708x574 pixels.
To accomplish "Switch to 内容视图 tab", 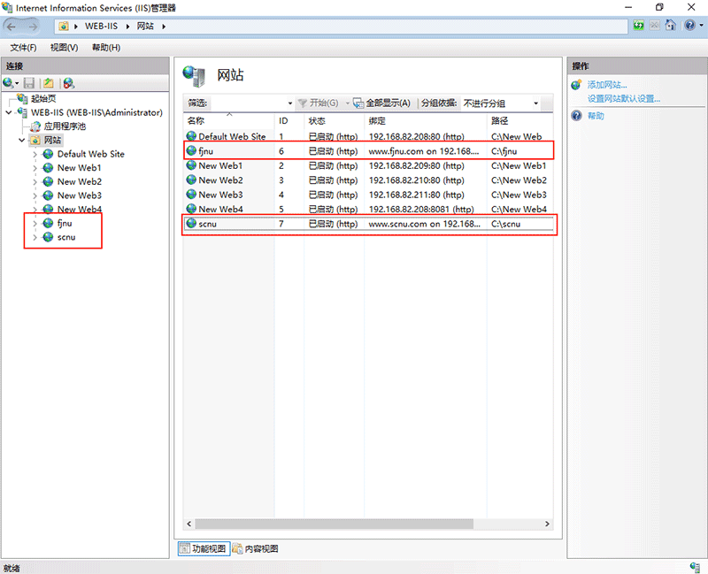I will click(255, 549).
